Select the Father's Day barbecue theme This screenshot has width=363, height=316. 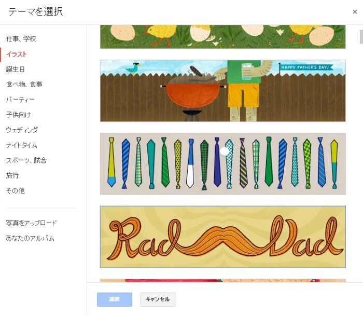[222, 91]
